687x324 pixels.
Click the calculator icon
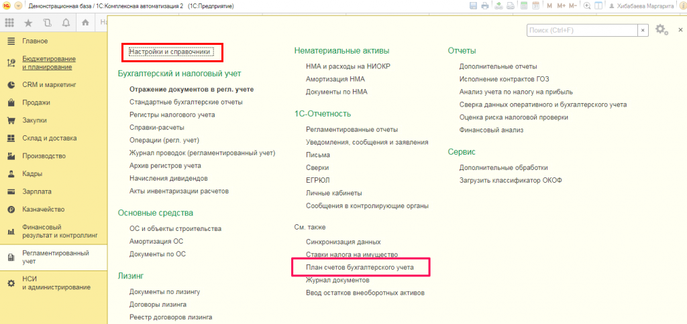click(523, 6)
